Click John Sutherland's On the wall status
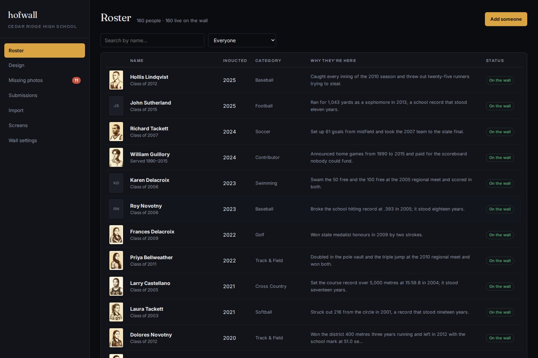Screen dimensions: 538x358 (500, 106)
